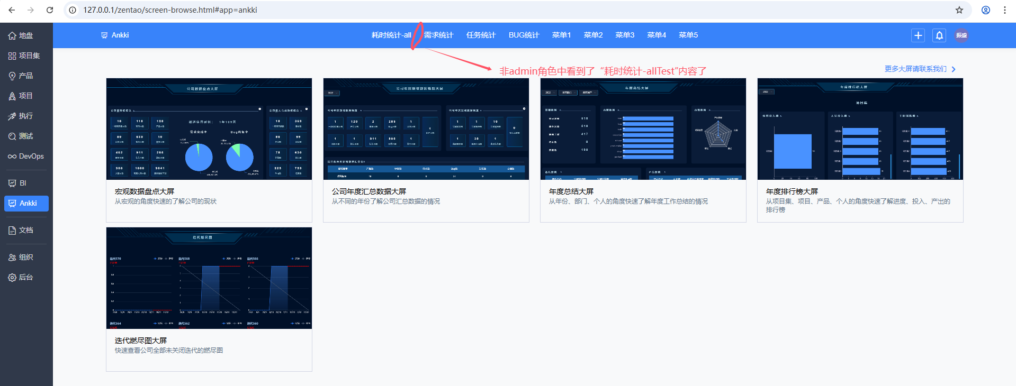The image size is (1016, 386).
Task: Open 项目集 in the sidebar
Action: pos(26,56)
